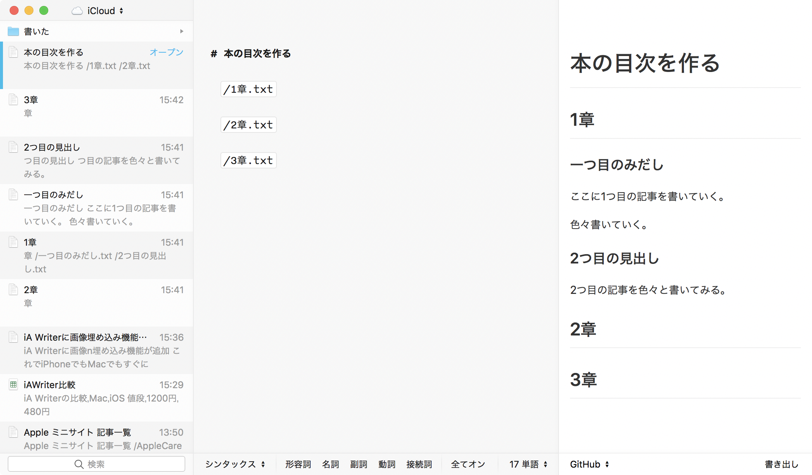Click 書き出し export button
This screenshot has height=475, width=812.
782,464
